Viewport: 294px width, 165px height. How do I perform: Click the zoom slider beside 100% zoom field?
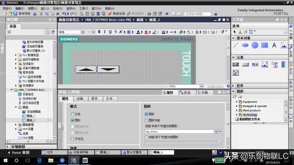point(215,87)
